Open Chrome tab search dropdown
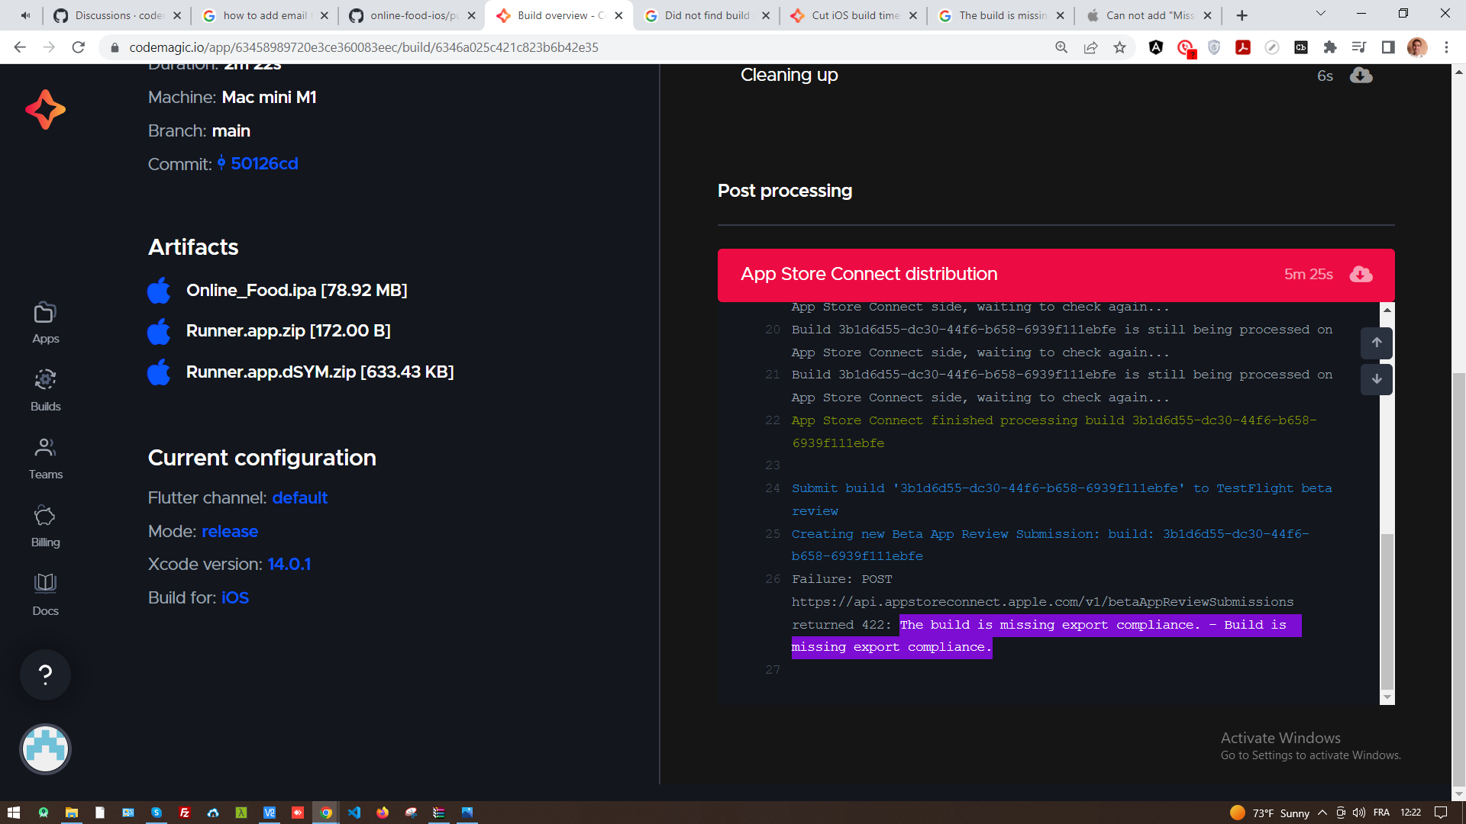The height and width of the screenshot is (824, 1466). click(1320, 14)
